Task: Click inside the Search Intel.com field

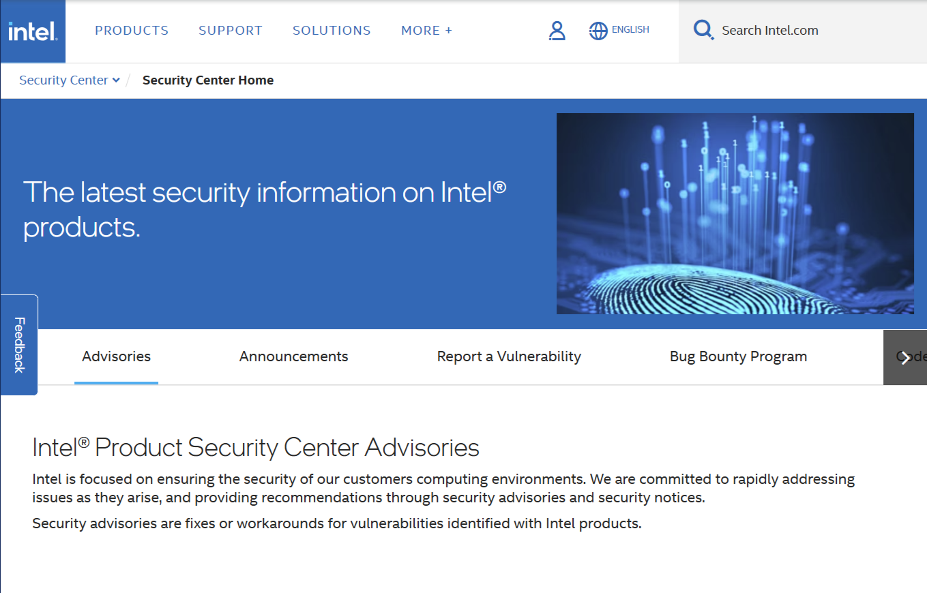Action: 769,30
